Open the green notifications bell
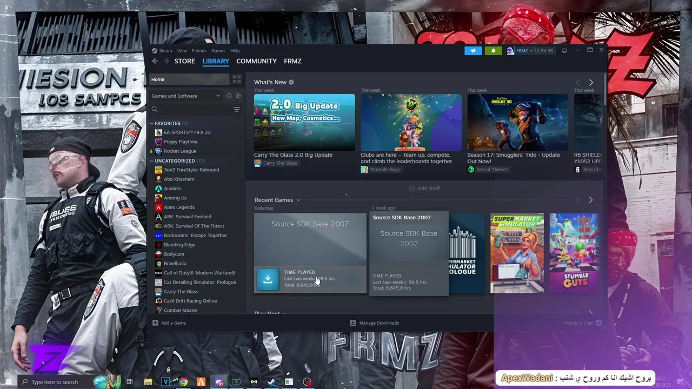This screenshot has width=692, height=389. click(x=493, y=51)
